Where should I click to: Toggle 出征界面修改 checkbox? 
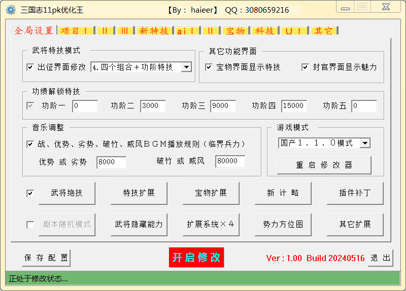(x=30, y=67)
